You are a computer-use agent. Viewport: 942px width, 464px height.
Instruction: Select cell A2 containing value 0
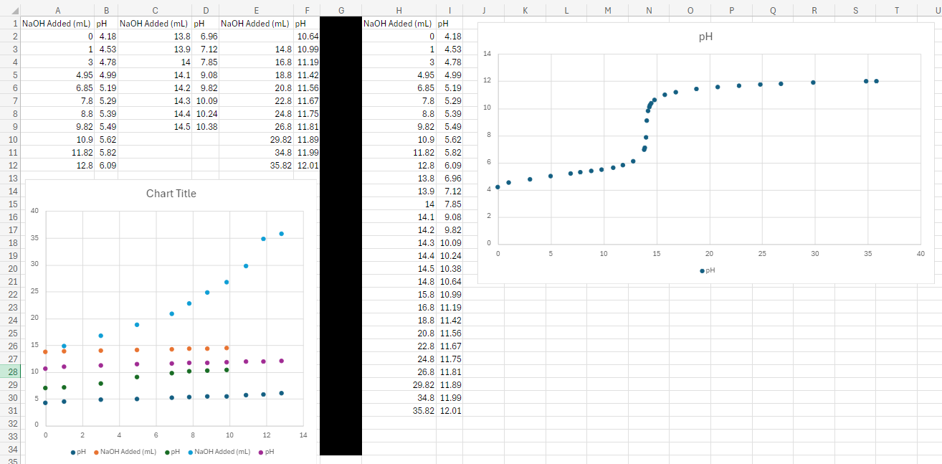(x=57, y=36)
